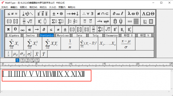173x96 pixels.
Task: Open operator symbols palette (± • ⊗)
Action: click(57, 13)
